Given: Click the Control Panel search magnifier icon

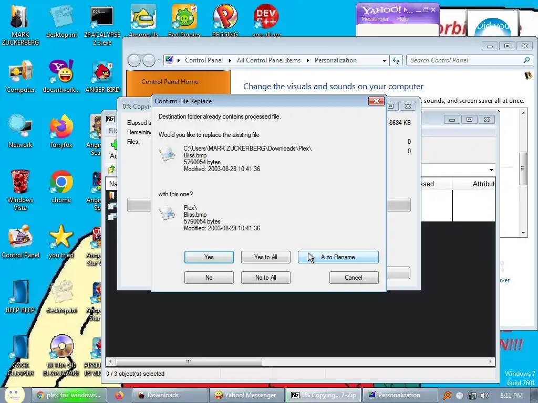Looking at the screenshot, I should coord(526,60).
